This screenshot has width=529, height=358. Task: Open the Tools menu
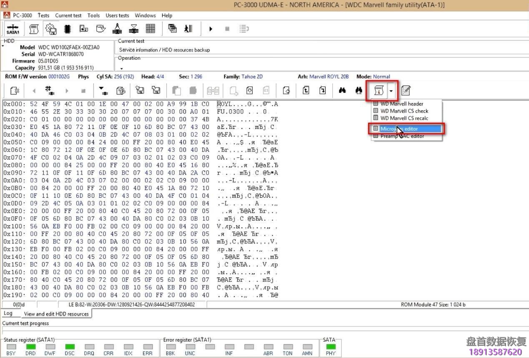93,15
